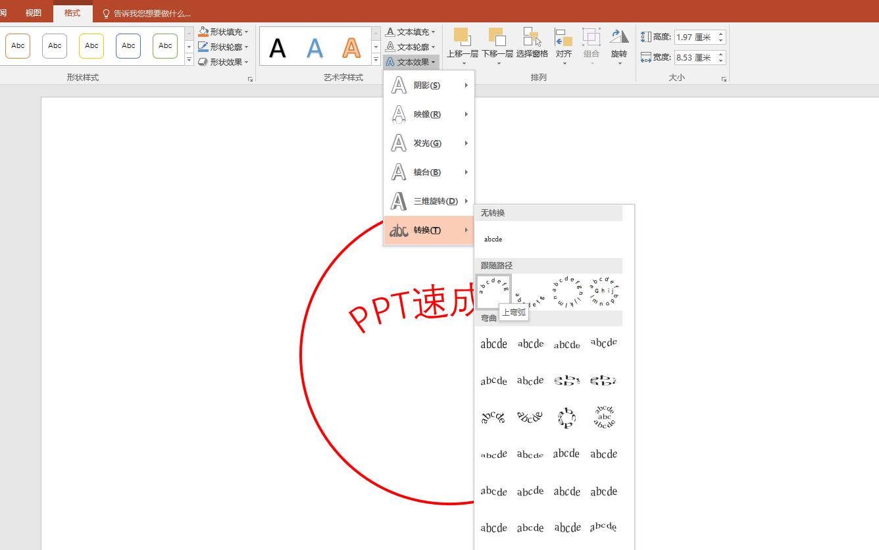Expand the WordArt styles gallery
The height and width of the screenshot is (550, 879).
[375, 59]
